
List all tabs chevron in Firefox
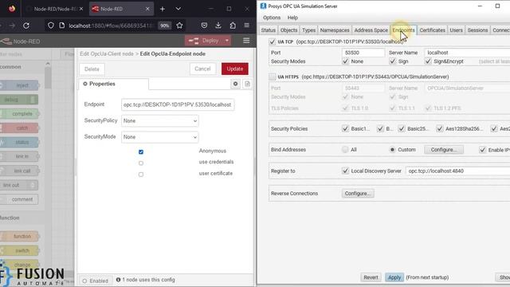click(x=178, y=9)
